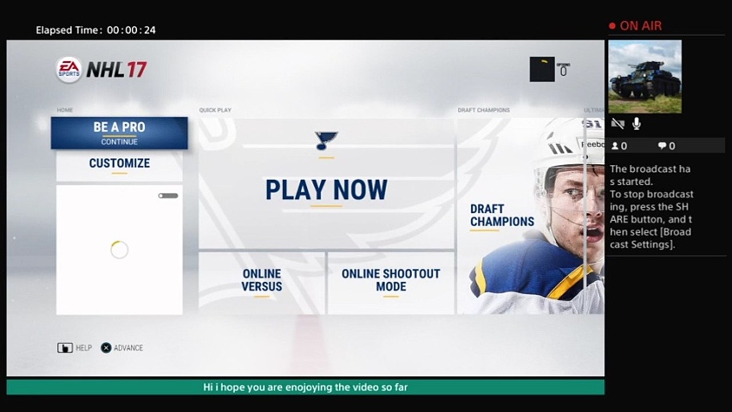732x412 pixels.
Task: Switch to the DRAFT CHAMPIONS section tab
Action: pyautogui.click(x=484, y=110)
